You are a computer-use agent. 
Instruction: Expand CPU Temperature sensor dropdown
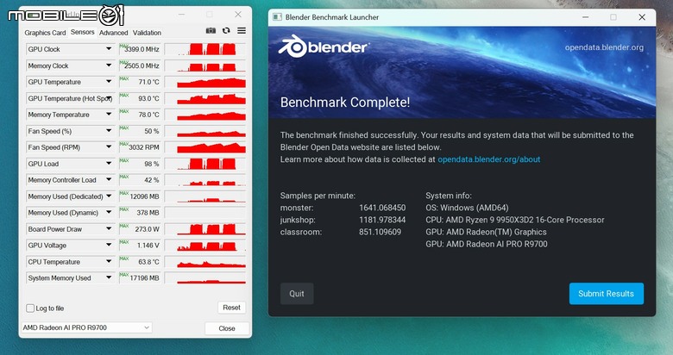[x=109, y=262]
